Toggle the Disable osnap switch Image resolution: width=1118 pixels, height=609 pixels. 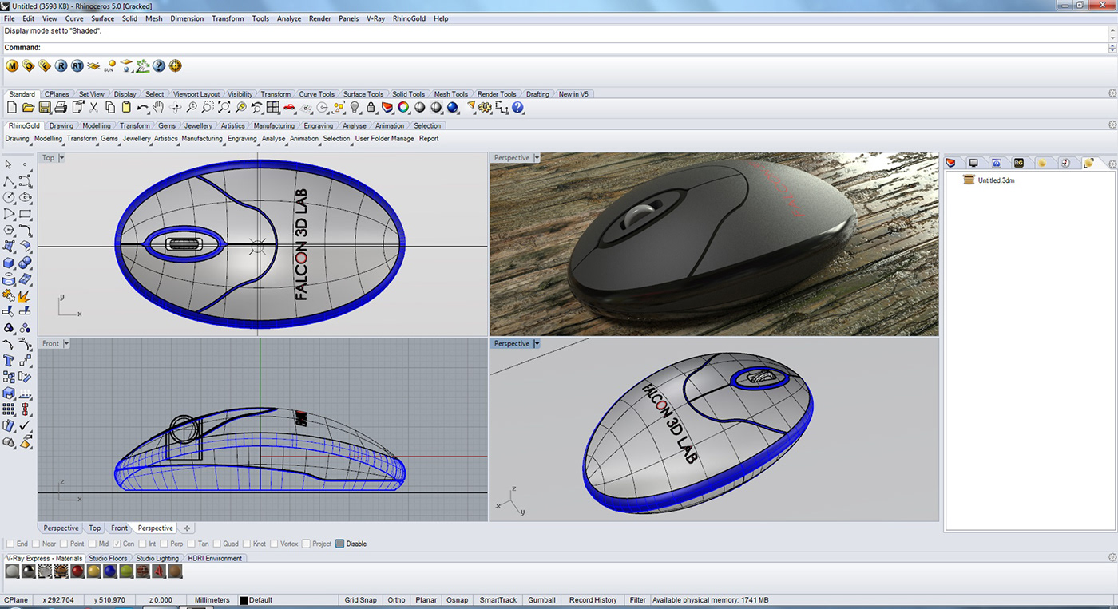point(339,544)
